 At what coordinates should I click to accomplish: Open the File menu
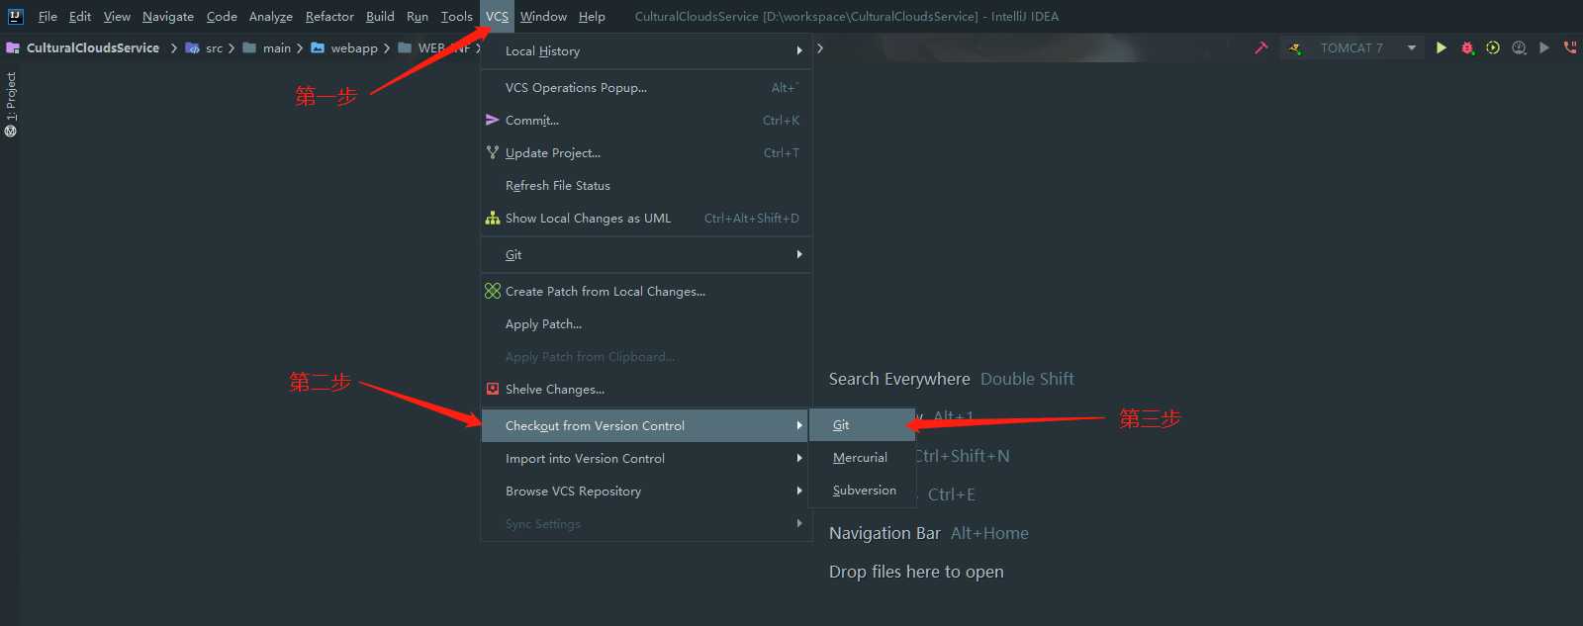(47, 16)
